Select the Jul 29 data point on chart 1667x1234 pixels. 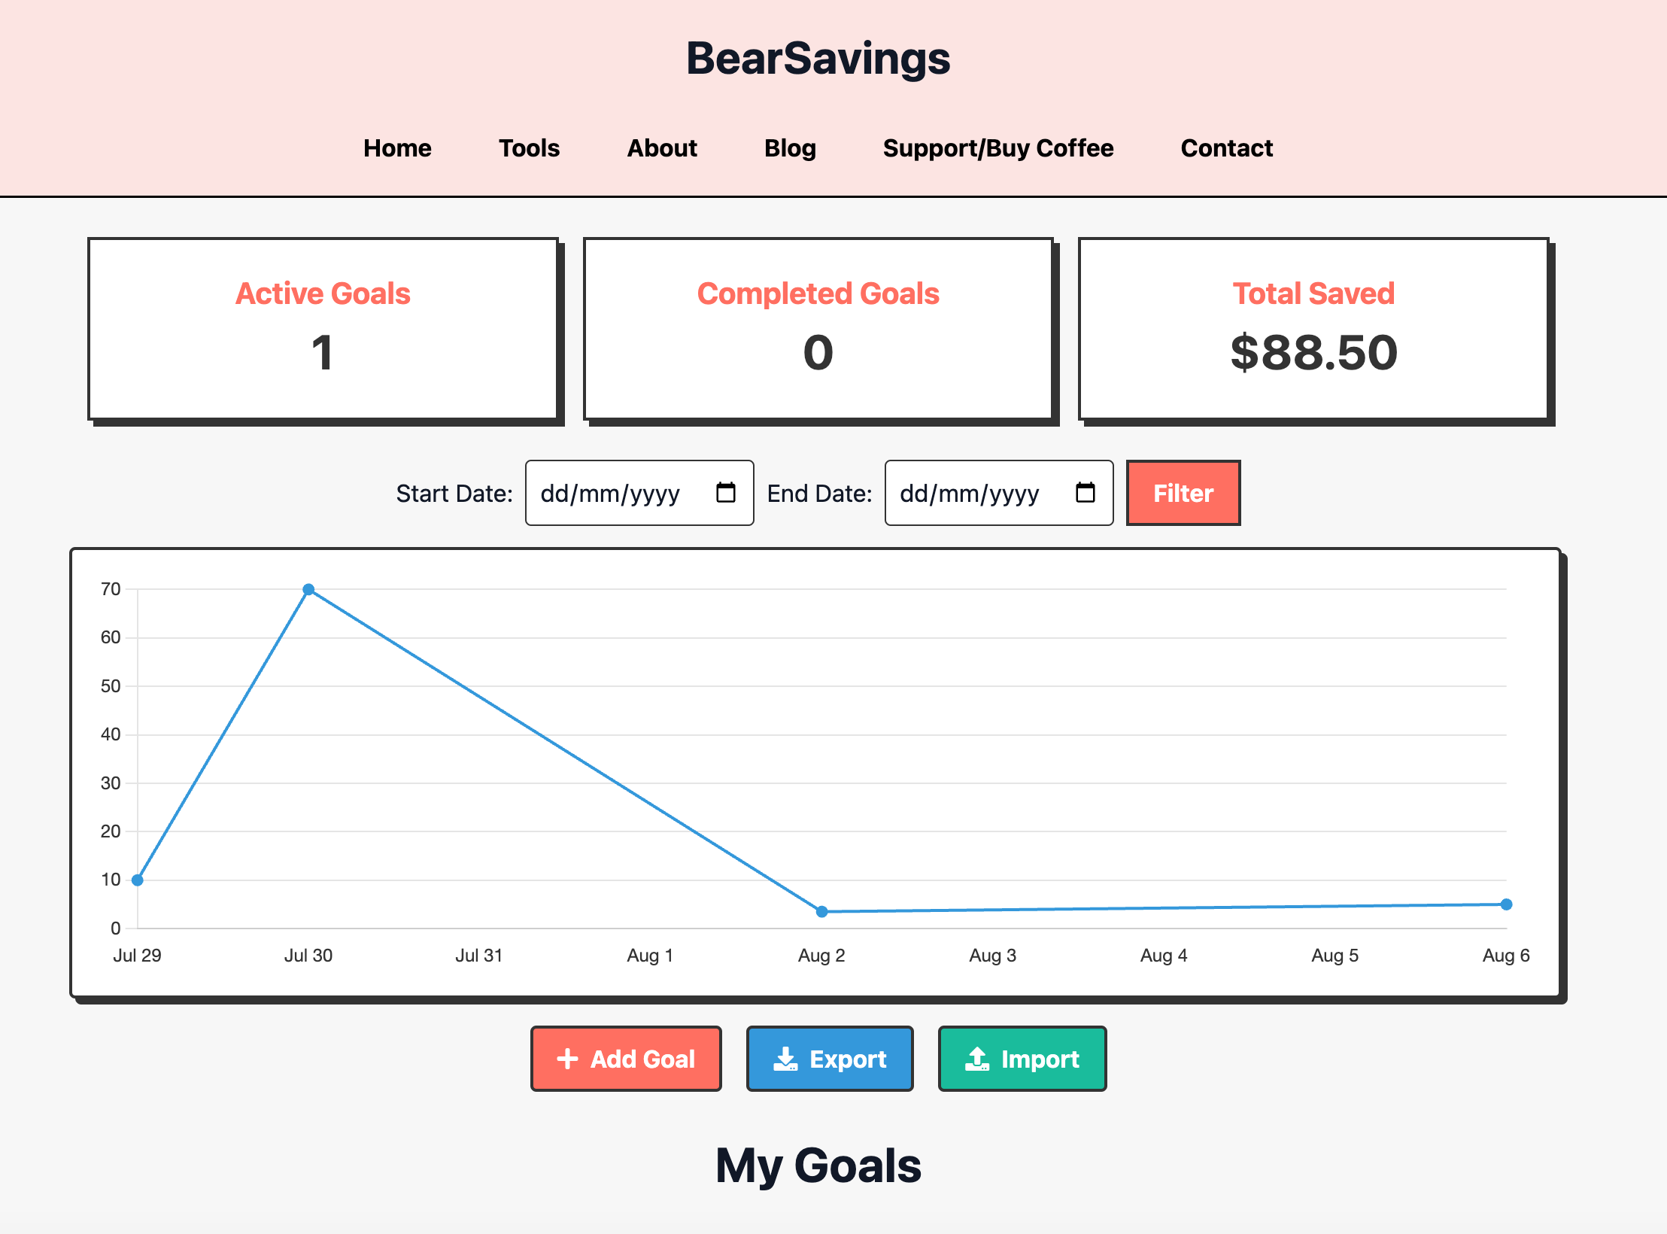point(136,879)
